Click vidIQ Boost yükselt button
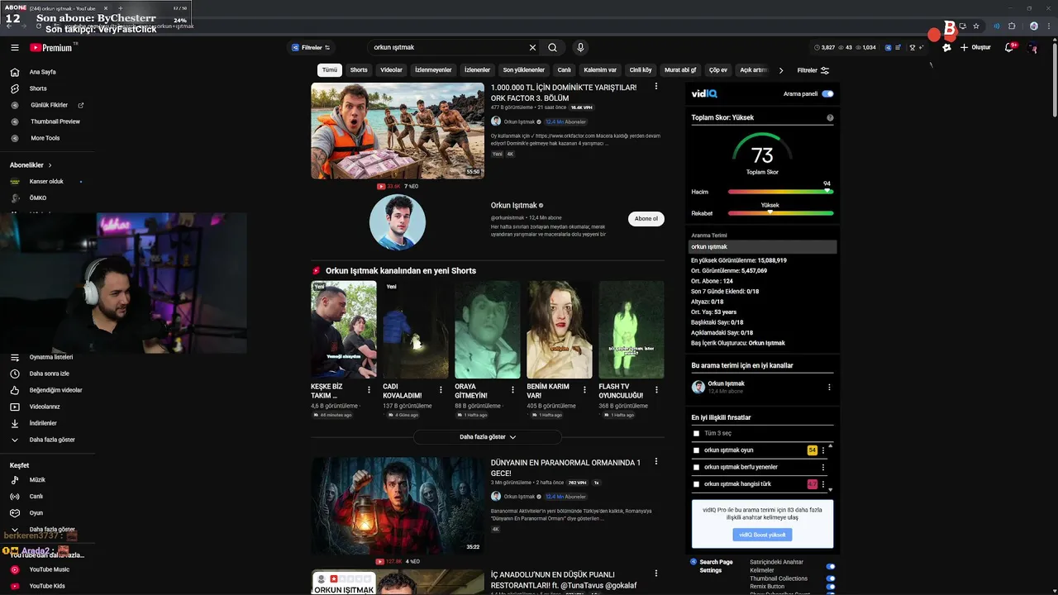The height and width of the screenshot is (595, 1058). tap(762, 535)
